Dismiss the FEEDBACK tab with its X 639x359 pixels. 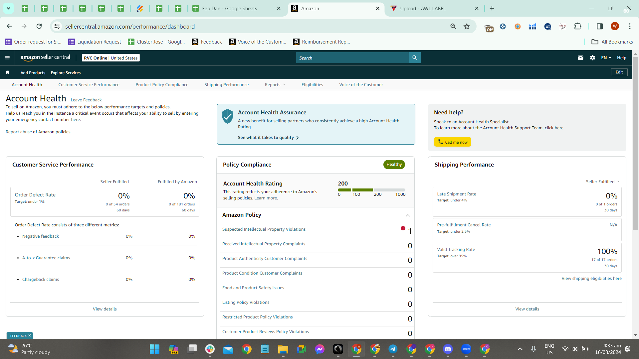(x=30, y=336)
